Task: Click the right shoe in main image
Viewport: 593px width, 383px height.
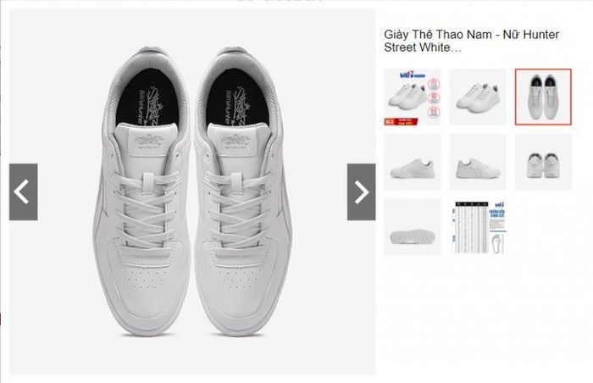Action: (243, 191)
